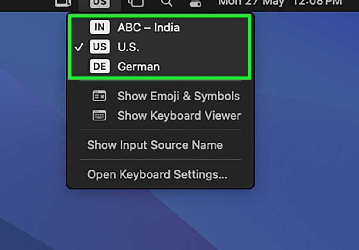The image size is (359, 250).
Task: Click the overlapping windows icon in menu bar
Action: click(136, 3)
